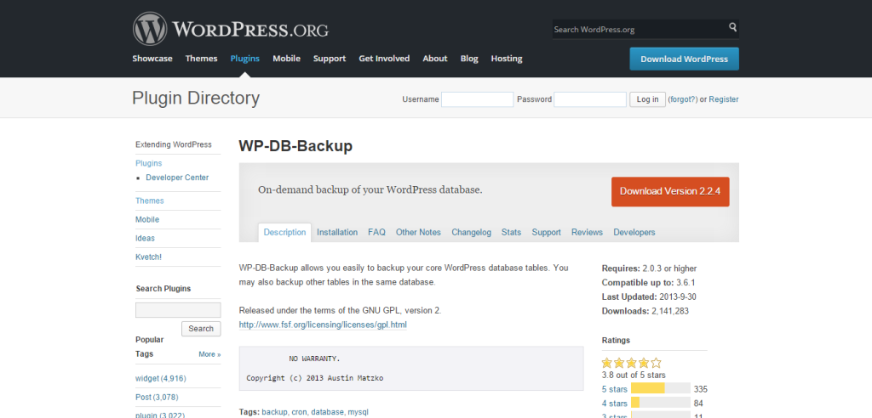Open the forgot password link

[682, 99]
